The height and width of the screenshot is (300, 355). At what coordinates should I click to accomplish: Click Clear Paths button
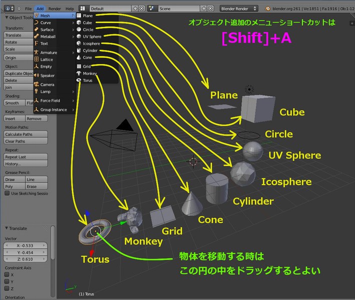pyautogui.click(x=26, y=141)
